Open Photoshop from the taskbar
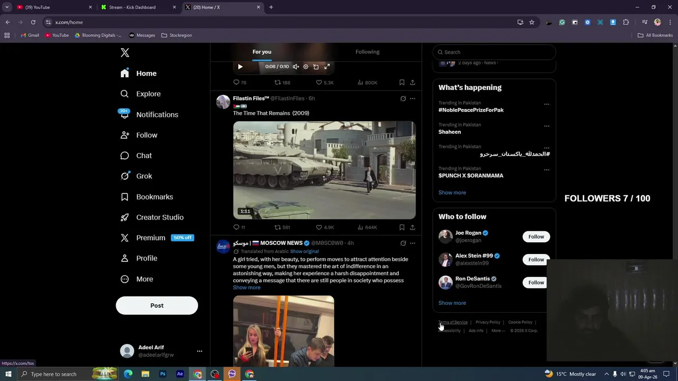Image resolution: width=678 pixels, height=381 pixels. (163, 374)
